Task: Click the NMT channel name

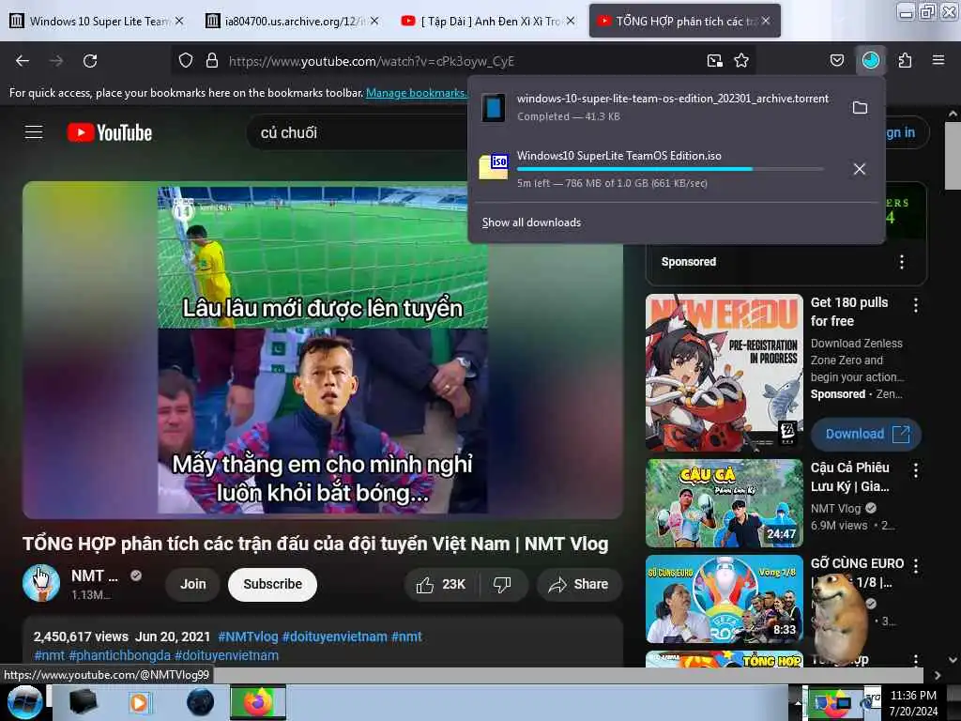Action: point(95,576)
